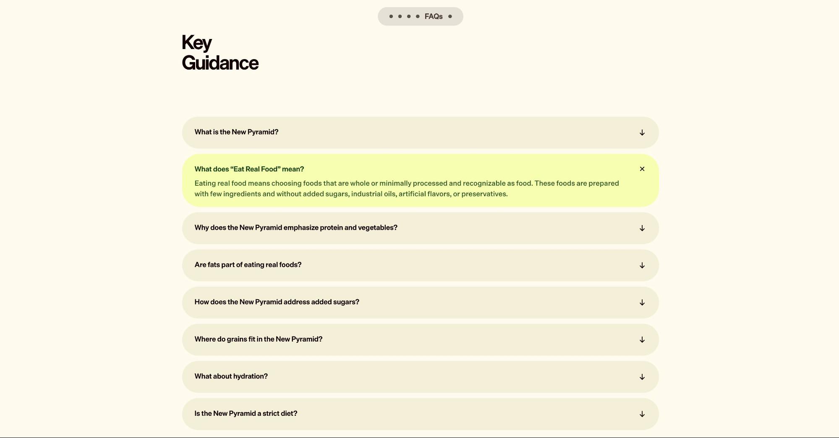839x438 pixels.
Task: Collapse the "What does Eat Real Food mean?" title
Action: [249, 169]
